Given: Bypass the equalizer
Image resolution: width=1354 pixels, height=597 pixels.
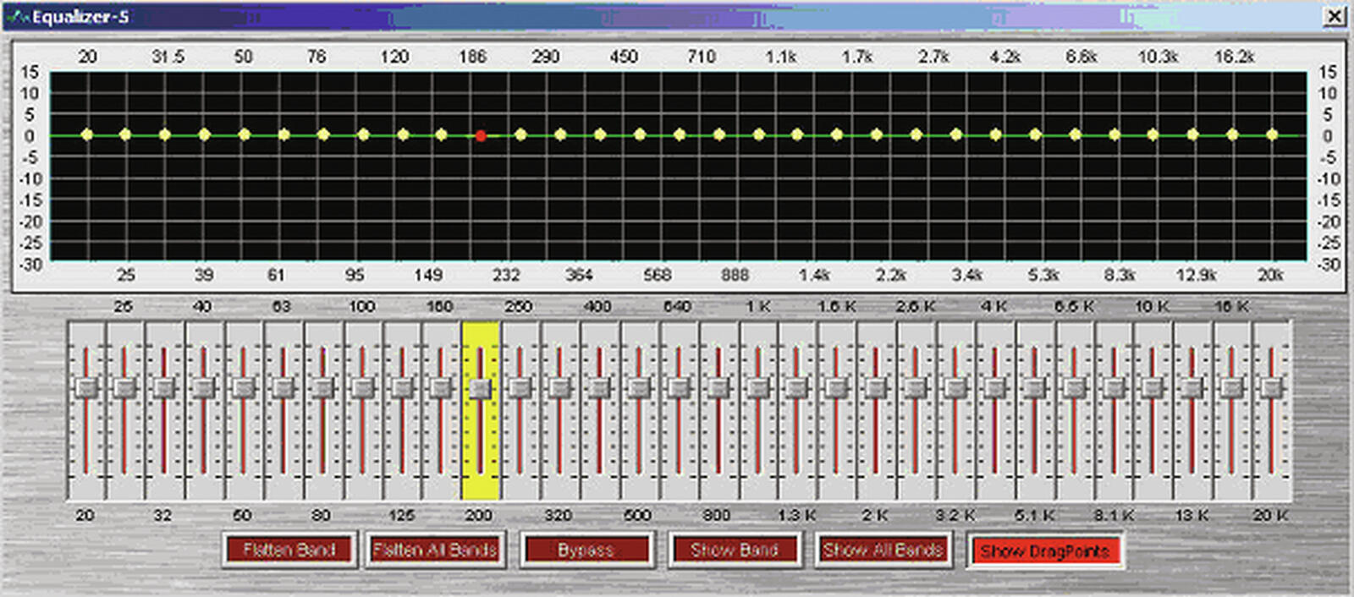Looking at the screenshot, I should coord(586,550).
